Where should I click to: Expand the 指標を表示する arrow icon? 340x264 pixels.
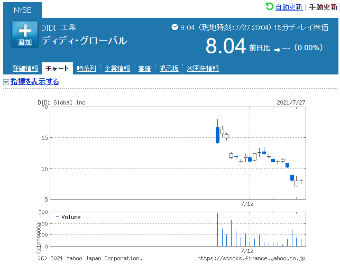pyautogui.click(x=6, y=82)
